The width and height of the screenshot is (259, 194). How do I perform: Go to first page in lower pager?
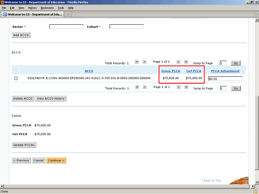tap(137, 87)
